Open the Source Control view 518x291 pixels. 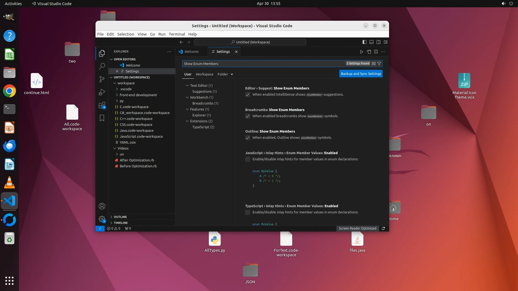click(x=102, y=79)
